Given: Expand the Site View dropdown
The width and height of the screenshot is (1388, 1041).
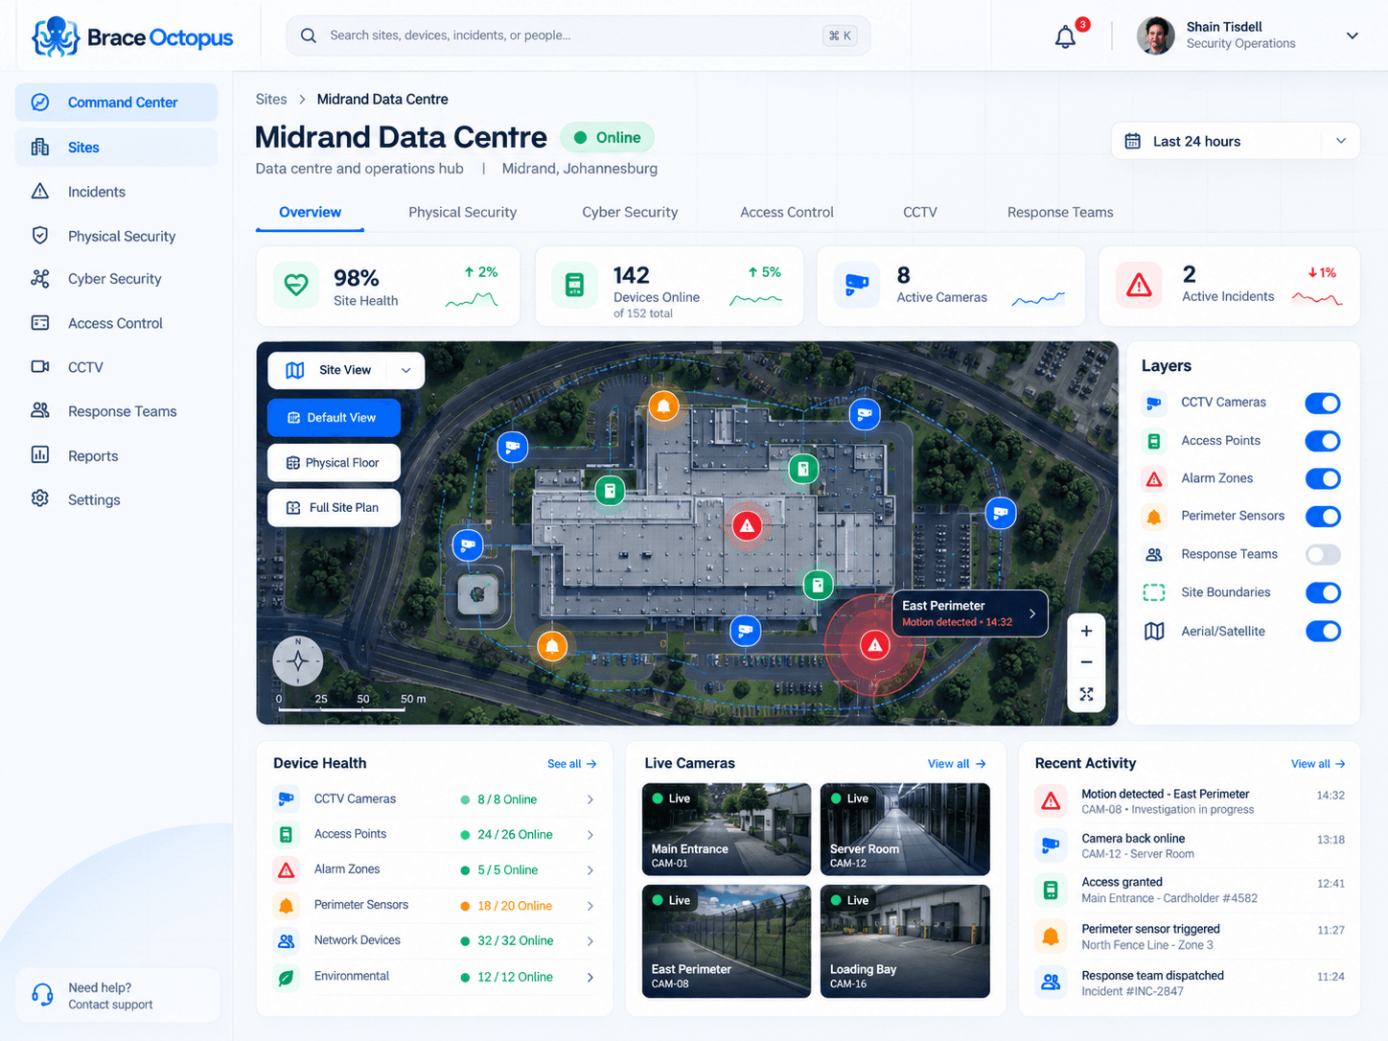Looking at the screenshot, I should pyautogui.click(x=346, y=370).
